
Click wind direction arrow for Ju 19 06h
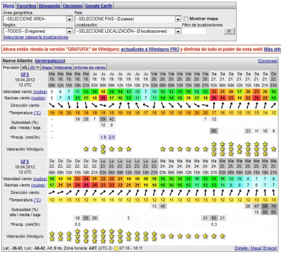coord(103,105)
